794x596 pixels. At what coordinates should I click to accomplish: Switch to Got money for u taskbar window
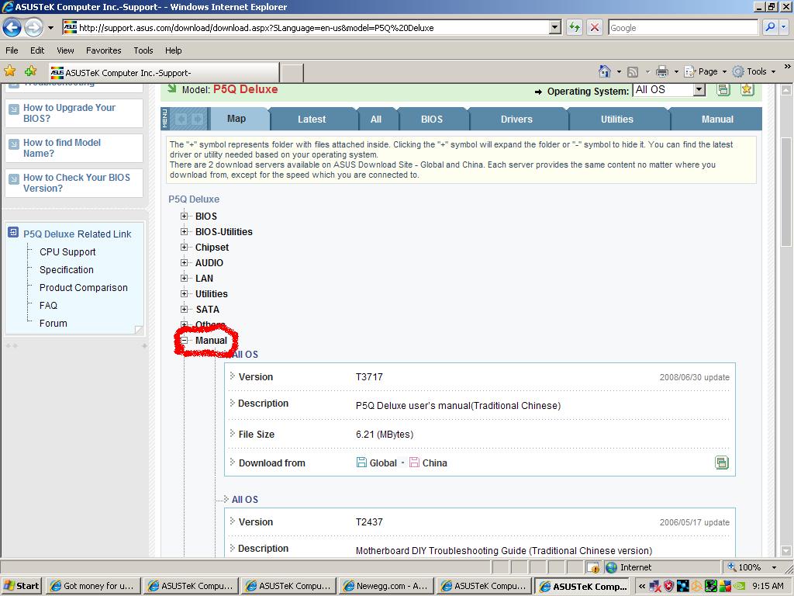pyautogui.click(x=93, y=586)
